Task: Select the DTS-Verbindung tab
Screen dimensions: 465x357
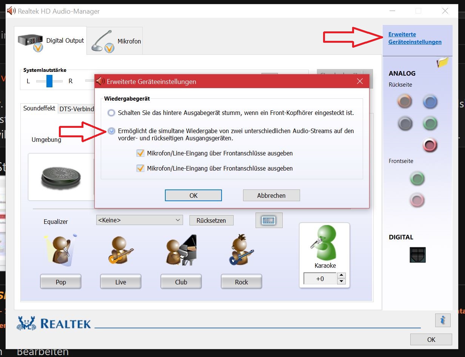Action: (76, 109)
